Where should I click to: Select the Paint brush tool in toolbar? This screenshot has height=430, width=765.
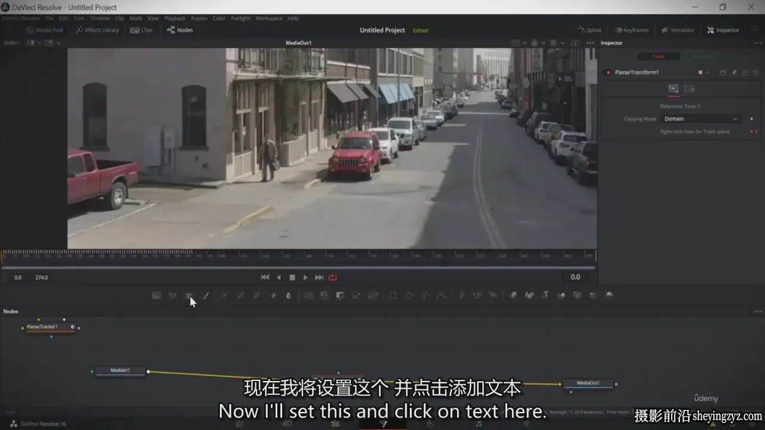point(206,296)
